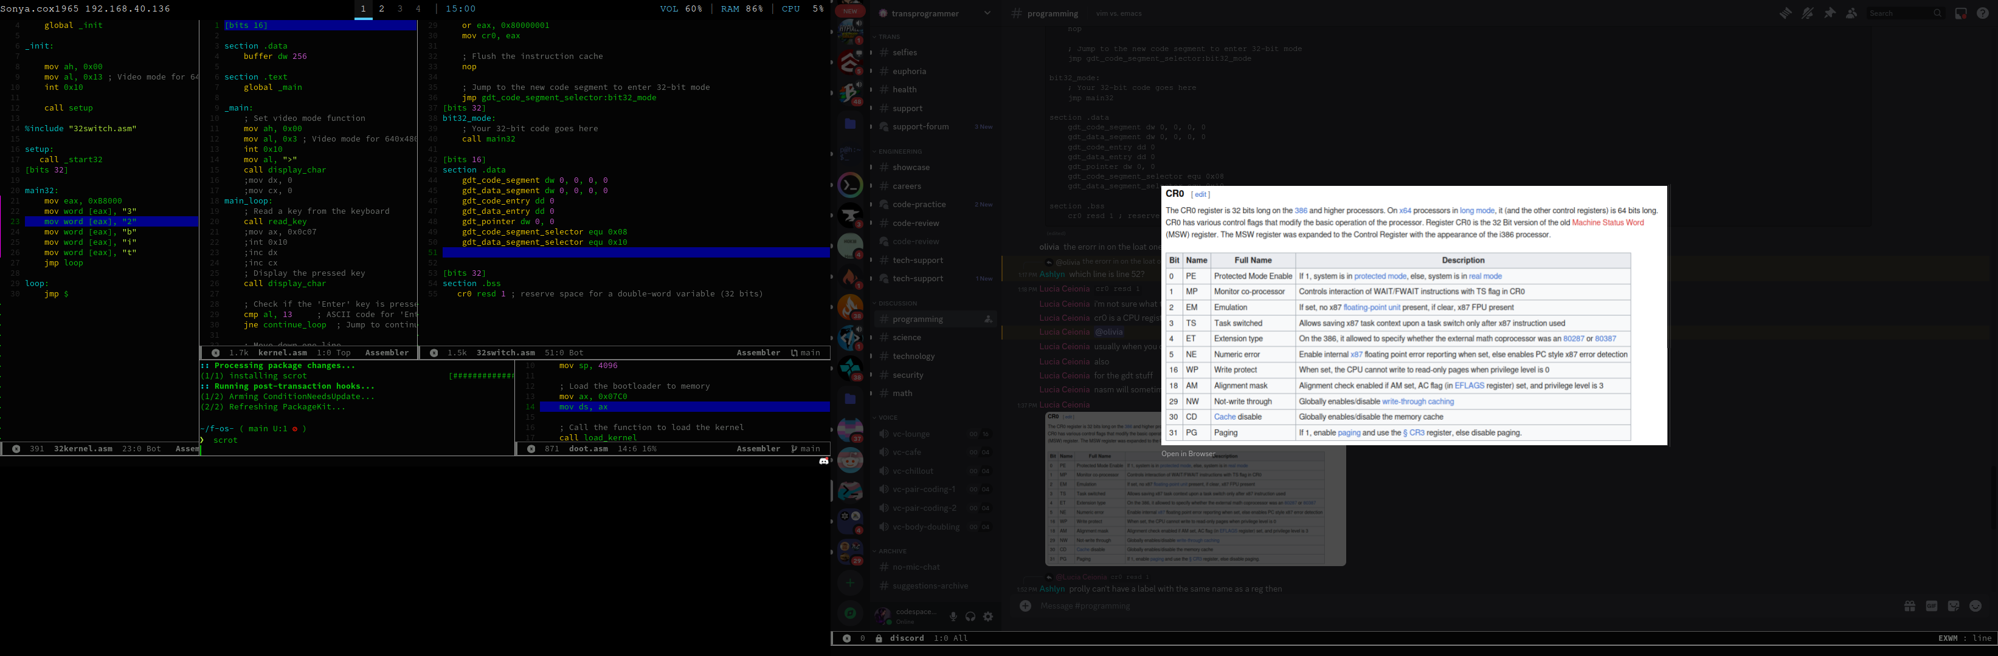Click the threads icon in the channel header

coord(1786,13)
